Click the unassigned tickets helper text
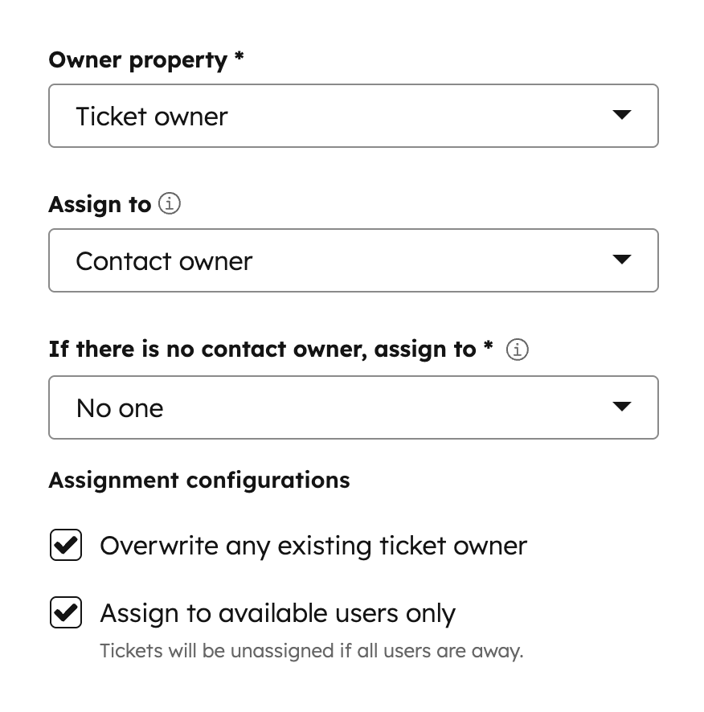This screenshot has width=704, height=712. 311,650
